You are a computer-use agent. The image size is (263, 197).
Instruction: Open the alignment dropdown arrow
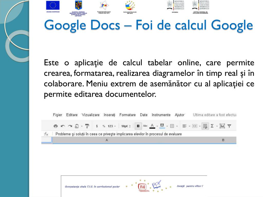tap(190, 126)
